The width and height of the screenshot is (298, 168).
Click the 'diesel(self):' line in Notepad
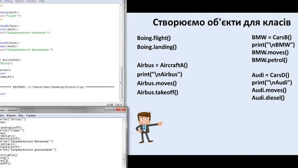tap(10, 147)
